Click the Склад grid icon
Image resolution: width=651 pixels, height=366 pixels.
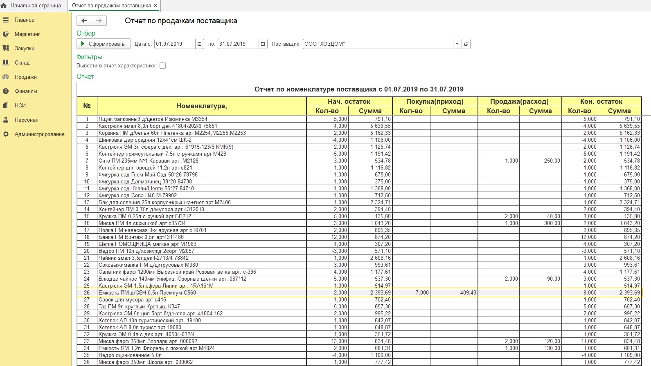pos(6,62)
